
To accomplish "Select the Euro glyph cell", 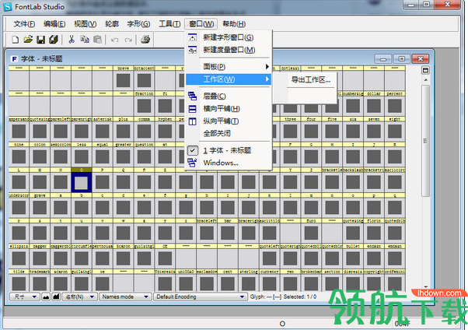I will point(311,233).
